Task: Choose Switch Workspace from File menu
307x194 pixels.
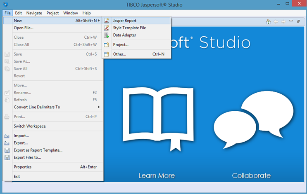Action: [x=29, y=126]
